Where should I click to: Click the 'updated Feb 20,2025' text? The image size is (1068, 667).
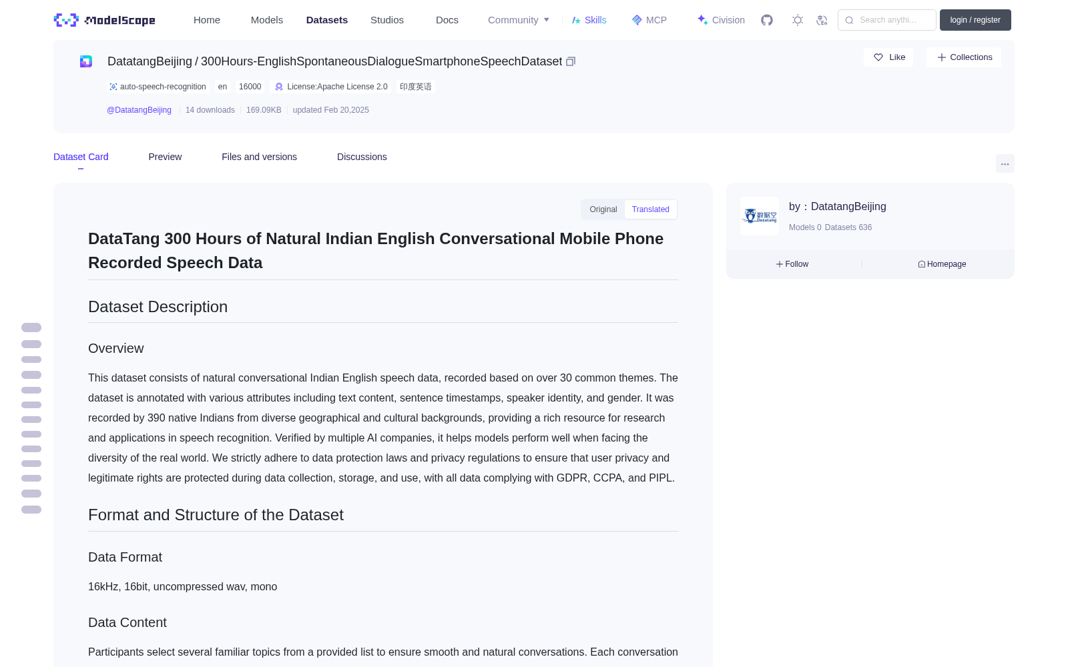point(331,110)
